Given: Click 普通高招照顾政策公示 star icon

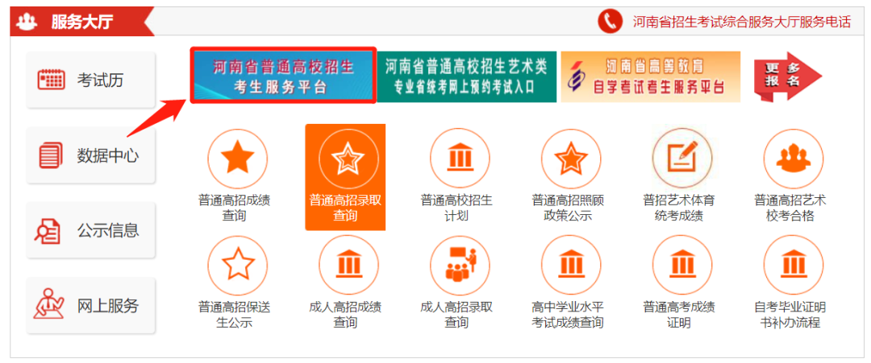Looking at the screenshot, I should [x=571, y=159].
